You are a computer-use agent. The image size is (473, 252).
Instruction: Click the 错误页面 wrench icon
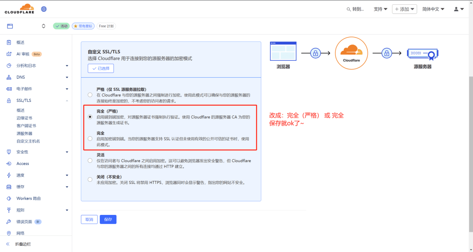point(9,221)
